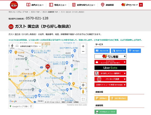Click 谷保天満宮 shrine map marker
The image size is (151, 115).
click(26, 59)
